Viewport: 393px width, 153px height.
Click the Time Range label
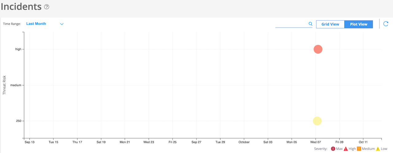tap(12, 24)
